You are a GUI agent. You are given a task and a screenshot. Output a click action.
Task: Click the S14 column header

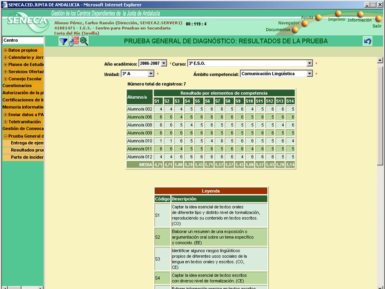click(x=290, y=101)
